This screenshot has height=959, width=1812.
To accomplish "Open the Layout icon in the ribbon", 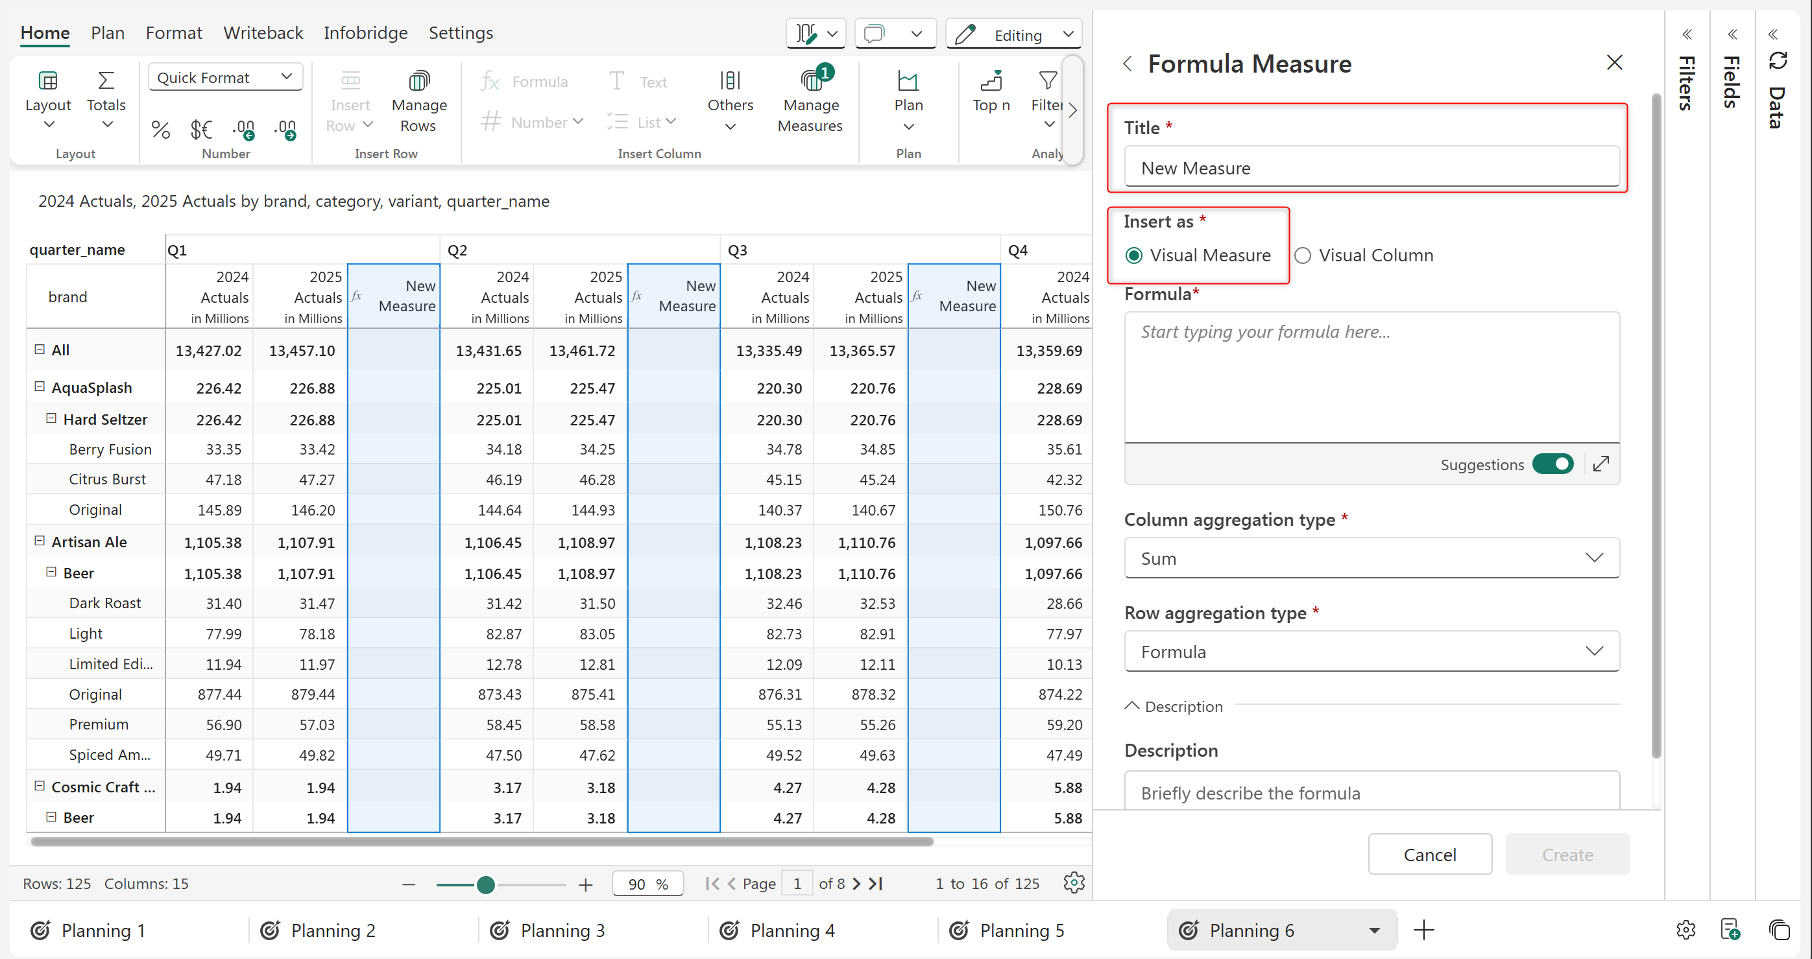I will (47, 82).
